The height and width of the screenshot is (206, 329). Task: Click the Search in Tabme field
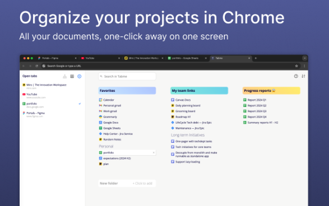pos(127,76)
